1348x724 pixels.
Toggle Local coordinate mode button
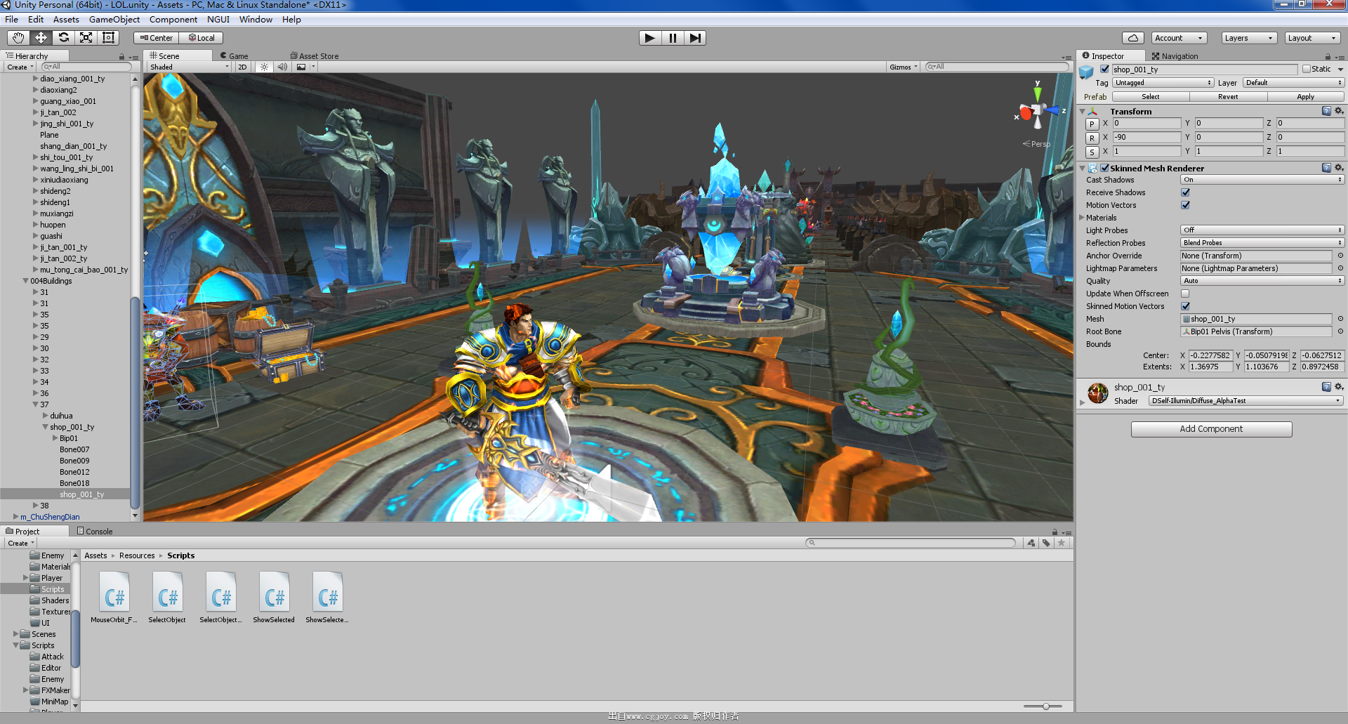pyautogui.click(x=201, y=38)
